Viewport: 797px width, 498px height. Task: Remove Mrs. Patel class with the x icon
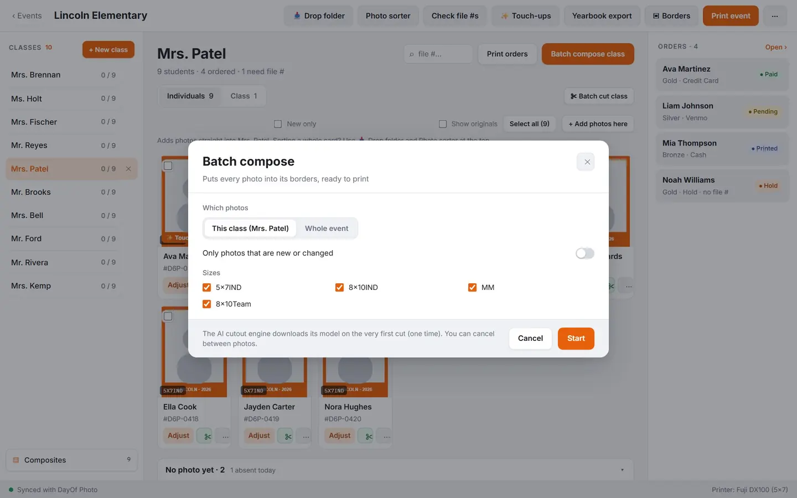pyautogui.click(x=128, y=169)
